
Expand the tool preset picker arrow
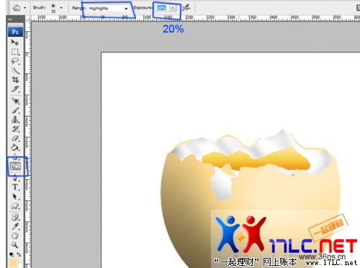(x=24, y=8)
